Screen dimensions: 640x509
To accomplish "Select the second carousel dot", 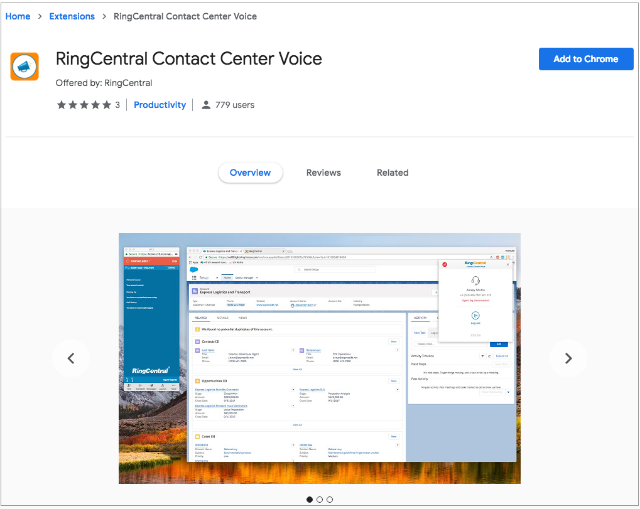I will [x=320, y=500].
